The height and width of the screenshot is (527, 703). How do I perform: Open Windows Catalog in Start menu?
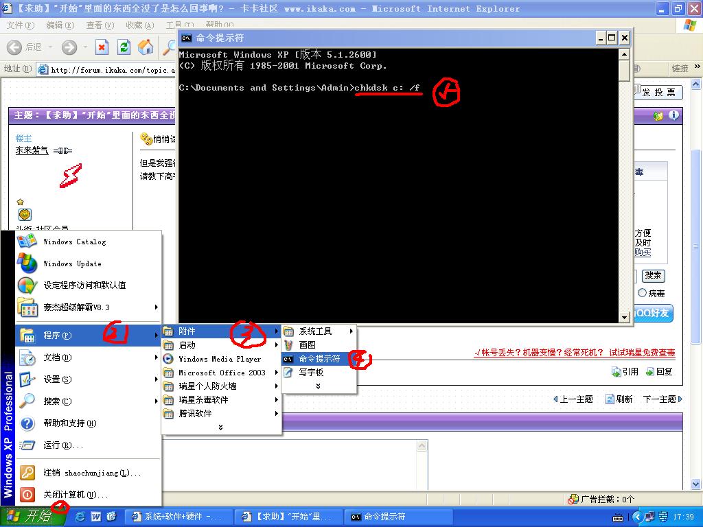[x=89, y=242]
